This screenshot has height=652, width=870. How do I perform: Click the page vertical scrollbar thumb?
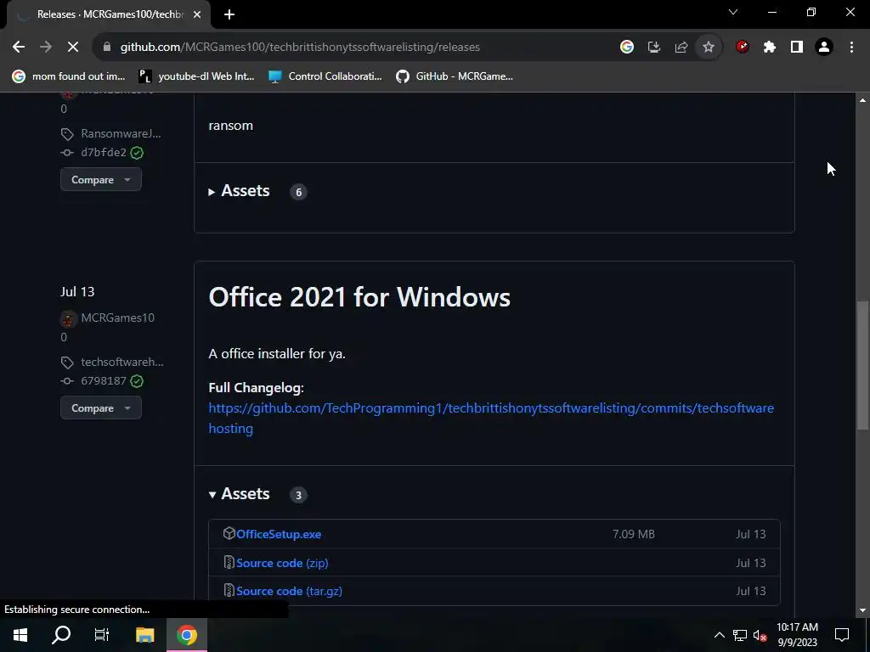(x=862, y=365)
